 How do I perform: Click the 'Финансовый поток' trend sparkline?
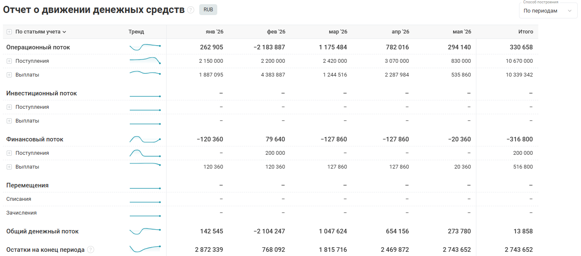145,139
